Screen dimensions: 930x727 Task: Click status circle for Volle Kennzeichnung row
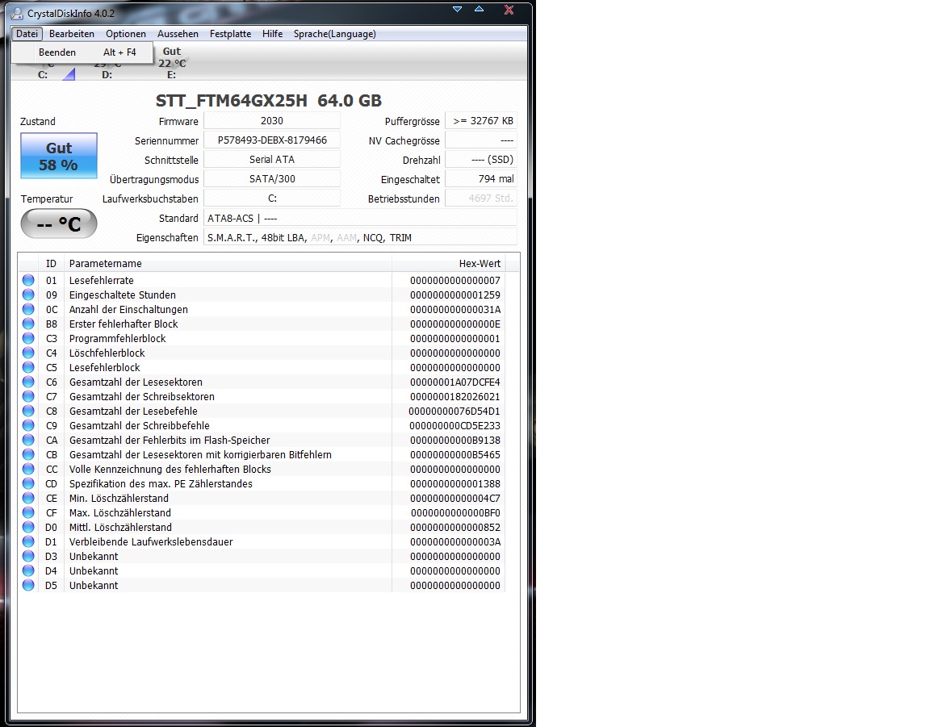click(x=28, y=469)
